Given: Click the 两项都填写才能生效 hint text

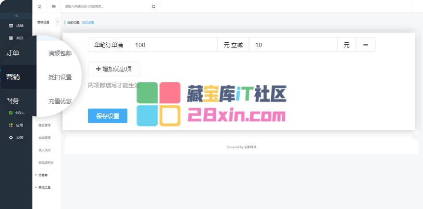Looking at the screenshot, I should click(114, 86).
